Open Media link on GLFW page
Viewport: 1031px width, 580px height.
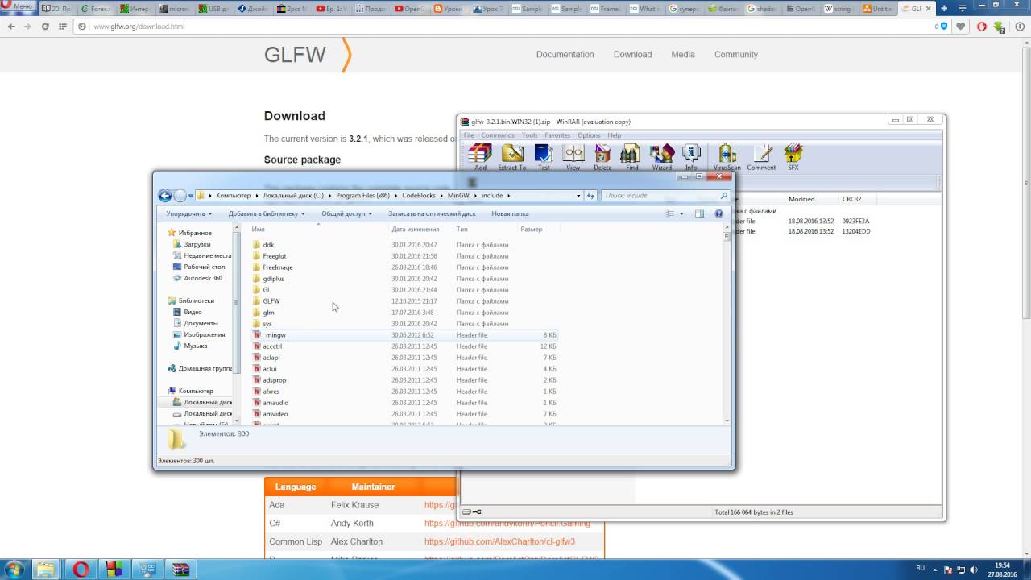point(683,55)
